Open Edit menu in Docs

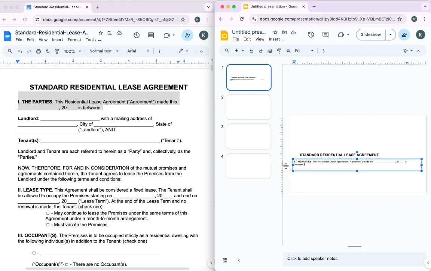tap(30, 40)
